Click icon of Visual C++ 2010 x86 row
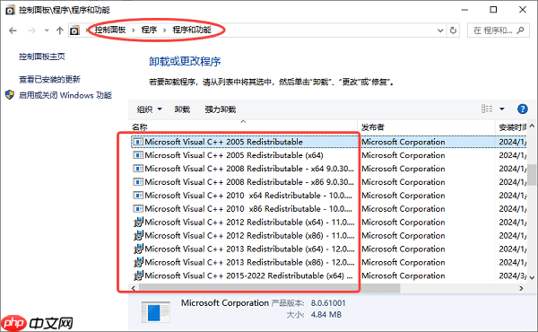This screenshot has height=332, width=538. [x=138, y=209]
